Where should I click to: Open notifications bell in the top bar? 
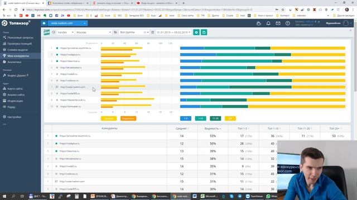coord(268,23)
